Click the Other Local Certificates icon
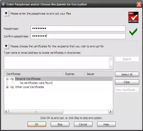The height and width of the screenshot is (131, 143). [12, 87]
